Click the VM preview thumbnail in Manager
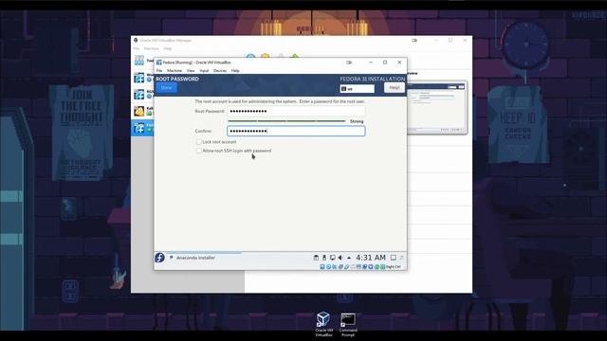This screenshot has width=607, height=341. (436, 107)
